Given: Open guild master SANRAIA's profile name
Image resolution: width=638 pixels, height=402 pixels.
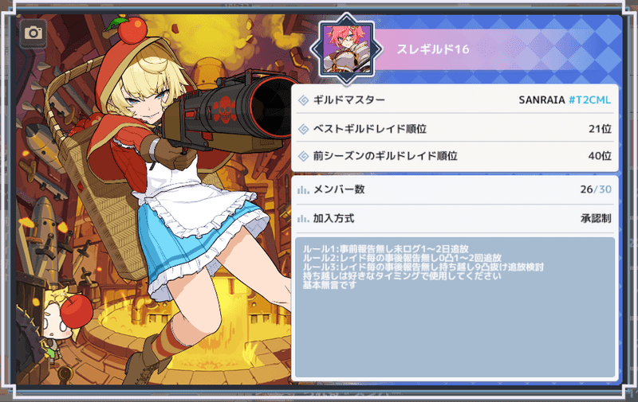Looking at the screenshot, I should [542, 100].
